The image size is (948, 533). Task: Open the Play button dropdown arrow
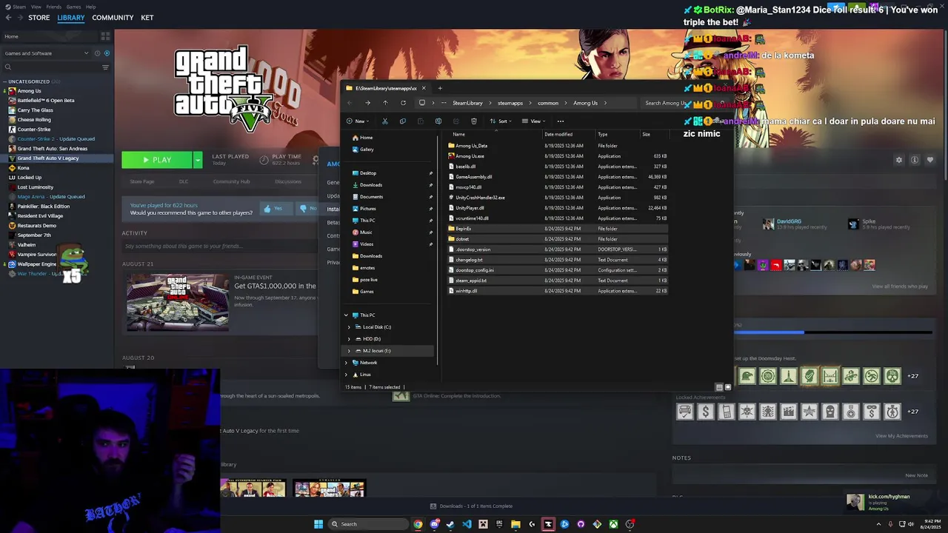pyautogui.click(x=197, y=160)
